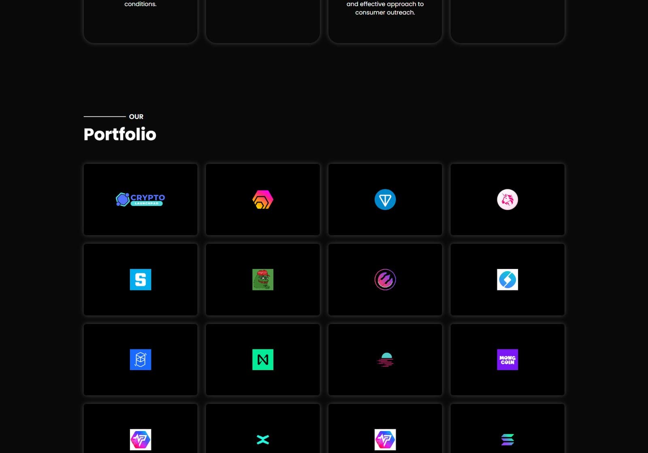Viewport: 648px width, 453px height.
Task: Click the blue Sandbox S logo
Action: tap(141, 279)
